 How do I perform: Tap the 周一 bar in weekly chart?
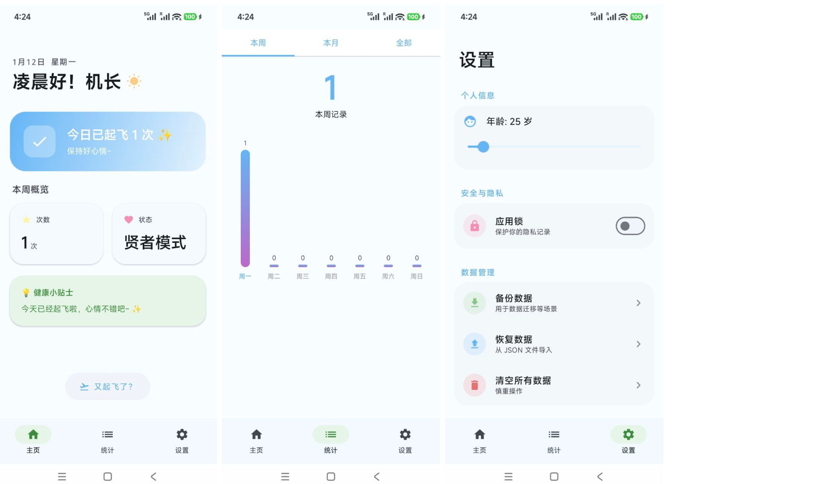[245, 208]
